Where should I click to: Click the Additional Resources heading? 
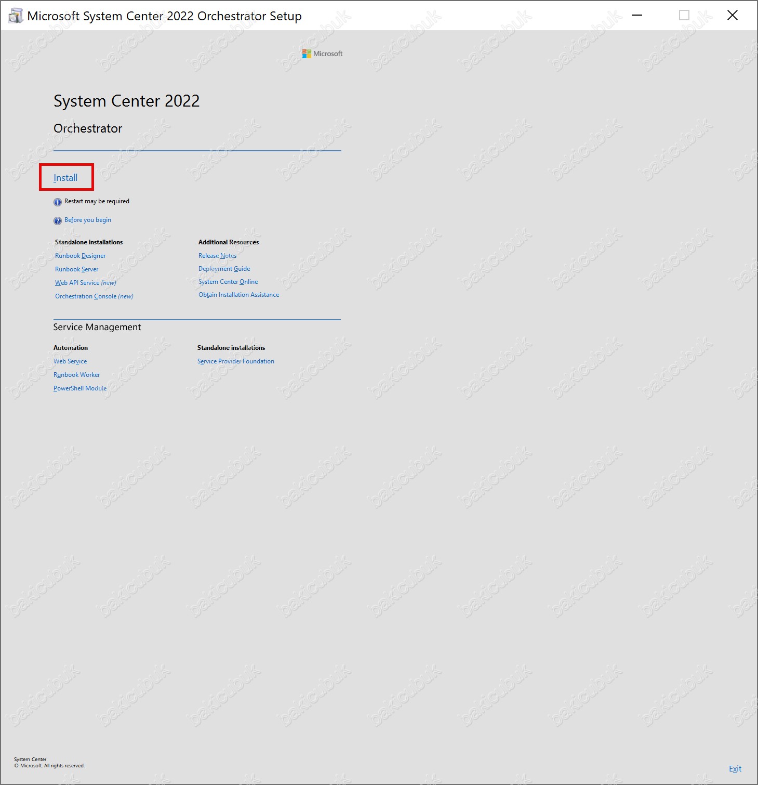(229, 242)
